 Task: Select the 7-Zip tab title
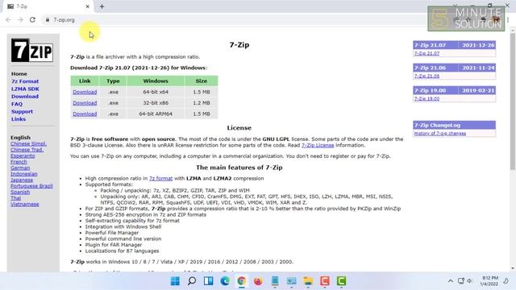(x=22, y=6)
